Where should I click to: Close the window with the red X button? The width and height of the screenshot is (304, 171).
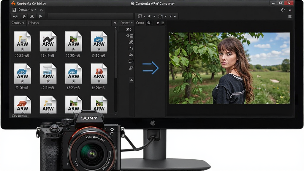[x=289, y=3]
